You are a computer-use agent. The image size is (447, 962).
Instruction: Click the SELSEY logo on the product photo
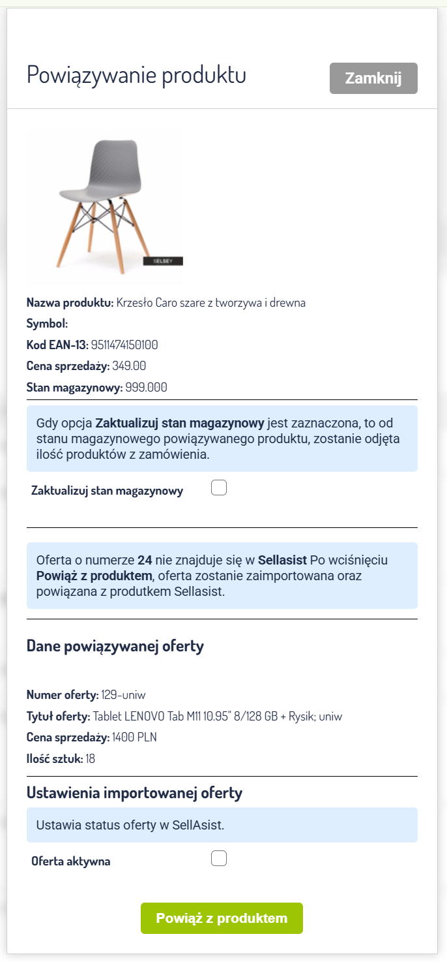point(163,260)
